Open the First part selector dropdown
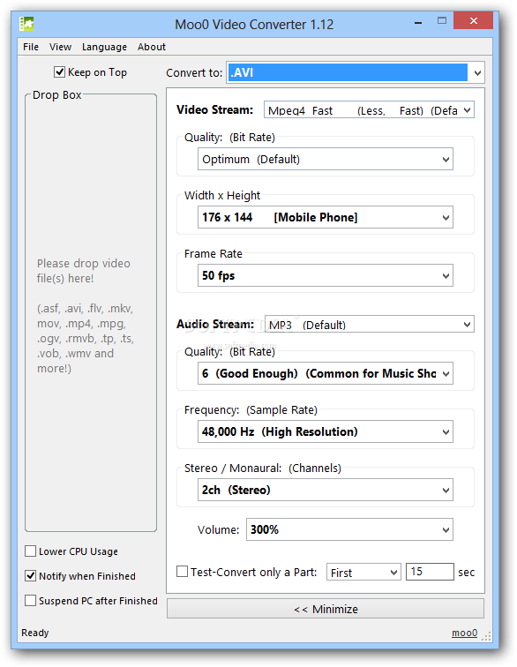The height and width of the screenshot is (667, 517). point(363,572)
